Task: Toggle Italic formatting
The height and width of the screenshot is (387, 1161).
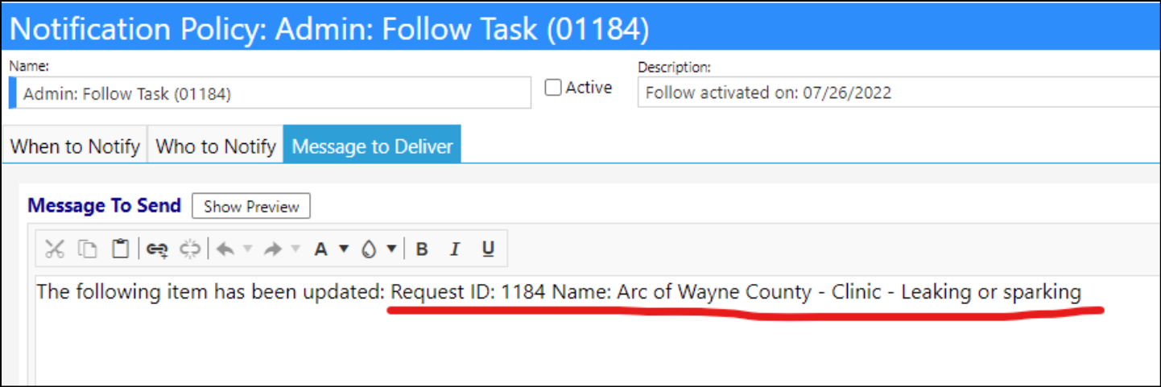Action: pyautogui.click(x=454, y=249)
